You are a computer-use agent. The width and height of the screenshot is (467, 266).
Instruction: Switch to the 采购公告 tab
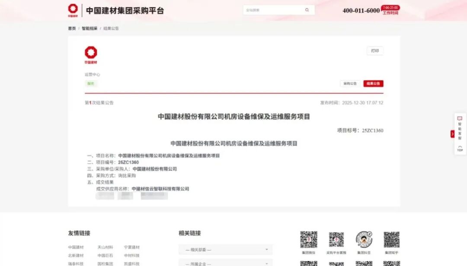click(350, 84)
